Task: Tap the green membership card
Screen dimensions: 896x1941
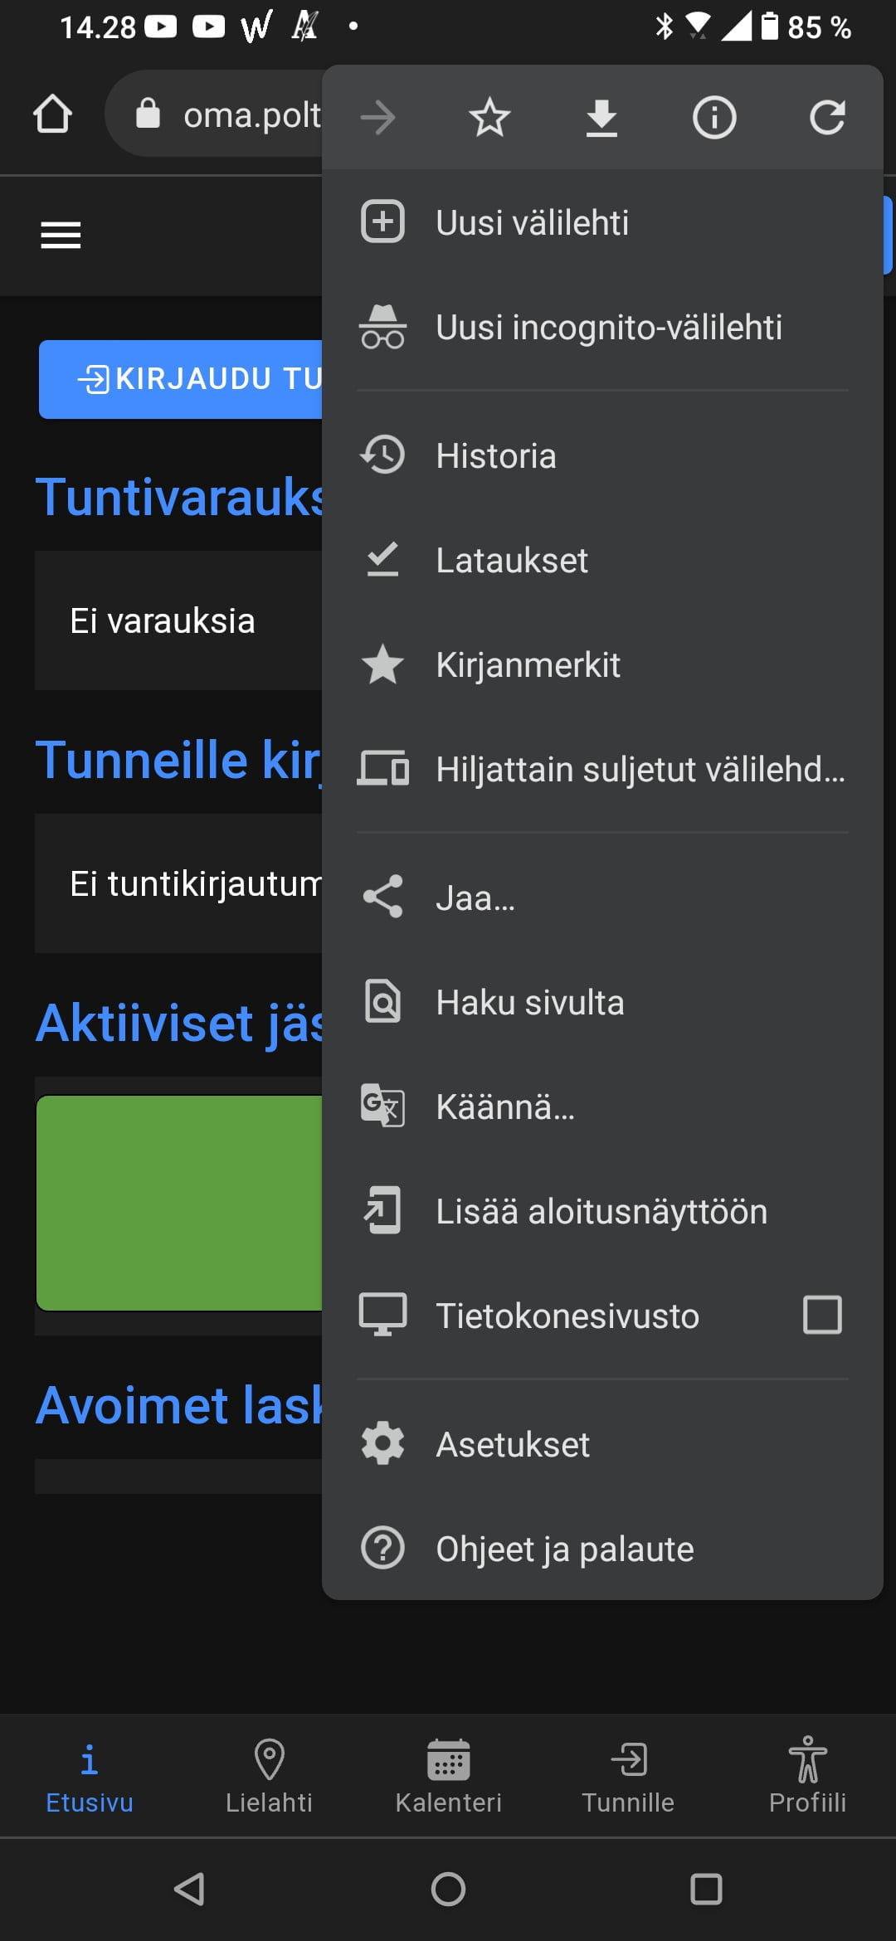Action: coord(179,1203)
